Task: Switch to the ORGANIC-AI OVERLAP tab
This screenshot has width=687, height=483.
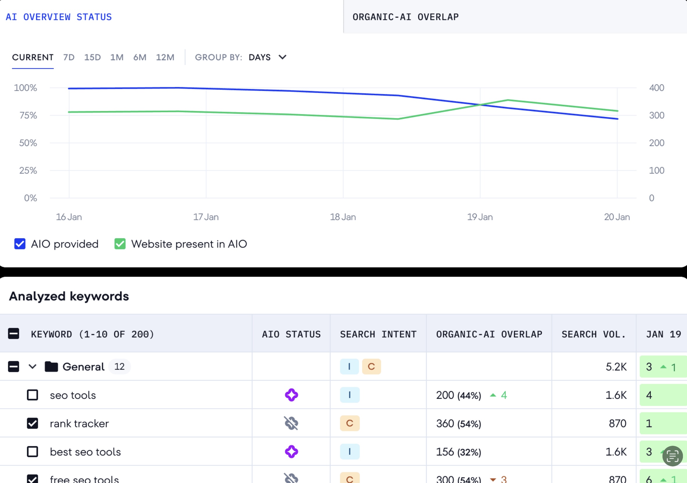Action: [405, 17]
